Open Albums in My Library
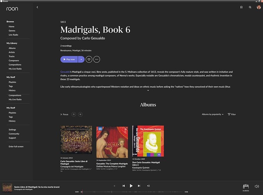This screenshot has height=195, width=263. coord(12,48)
